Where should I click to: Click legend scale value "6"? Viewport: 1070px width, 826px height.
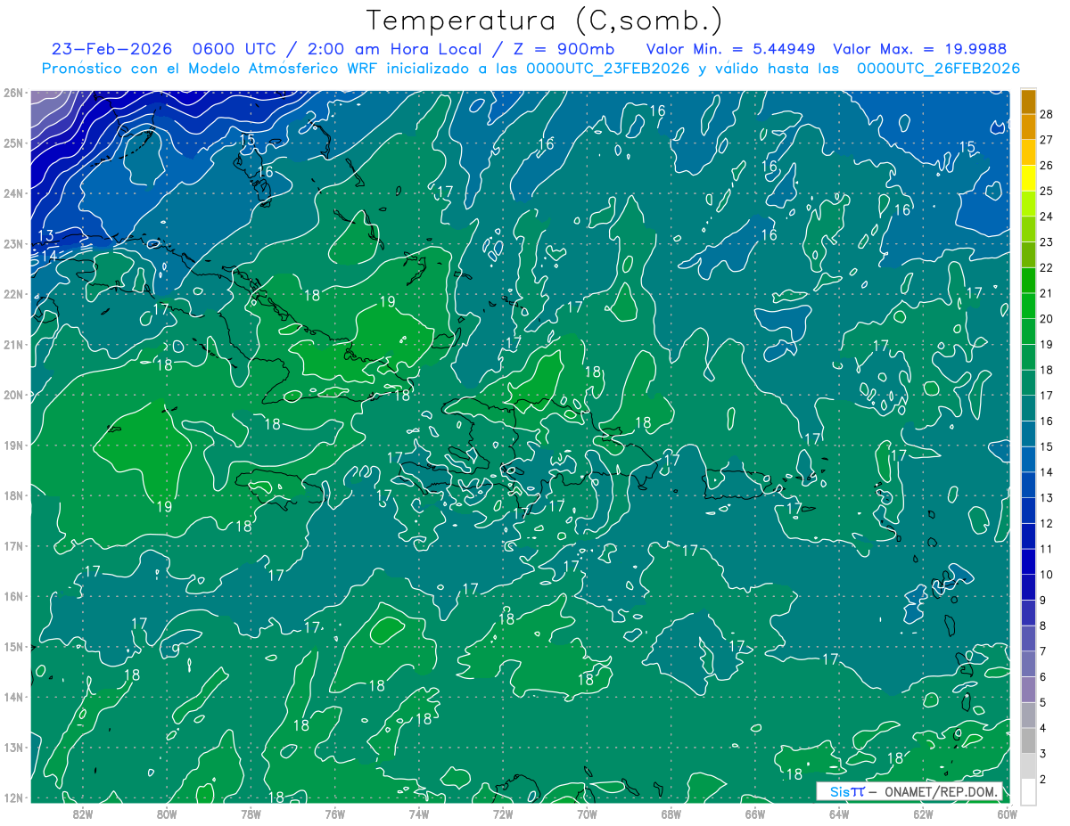(x=1043, y=677)
